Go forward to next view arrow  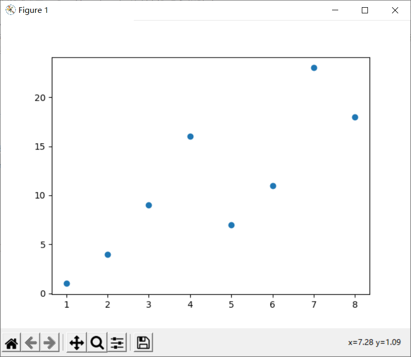tap(50, 343)
